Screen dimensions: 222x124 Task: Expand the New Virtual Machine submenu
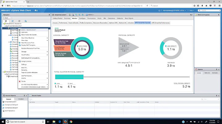tap(33, 38)
